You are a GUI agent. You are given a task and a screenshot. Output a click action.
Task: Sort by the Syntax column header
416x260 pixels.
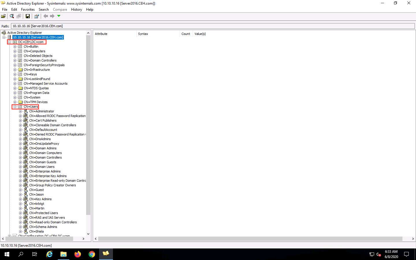(x=158, y=34)
